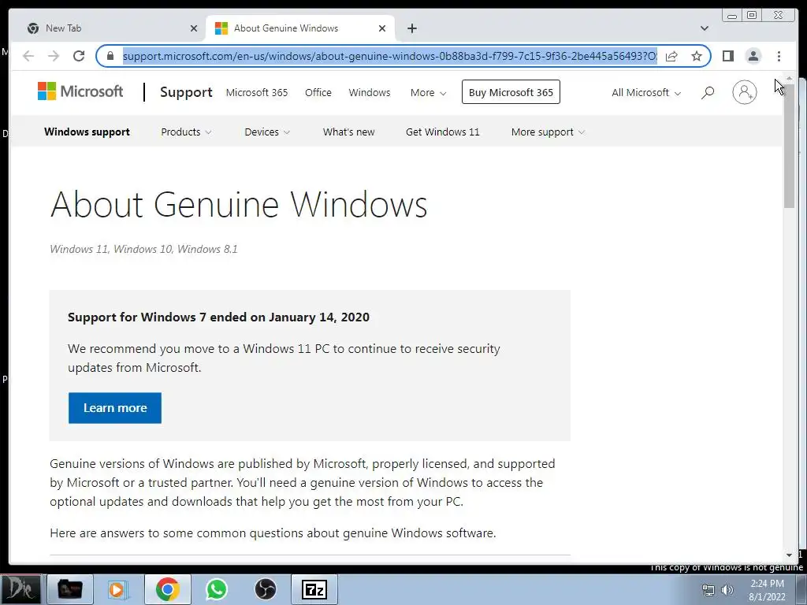Expand the Devices dropdown
Screen dimensions: 807x605
267,132
